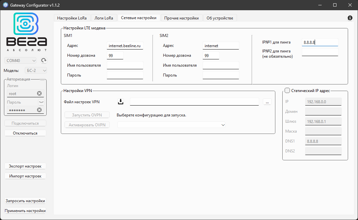Click the Применить настройки button
This screenshot has width=358, height=220.
coord(25,210)
